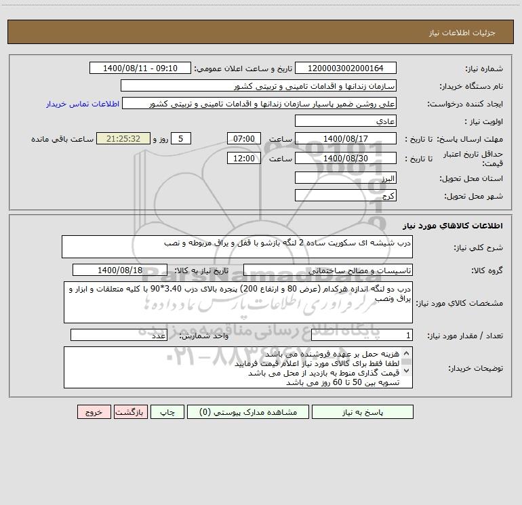This screenshot has width=522, height=505.
Task: Click label اولویت نیاز
Action: point(484,121)
